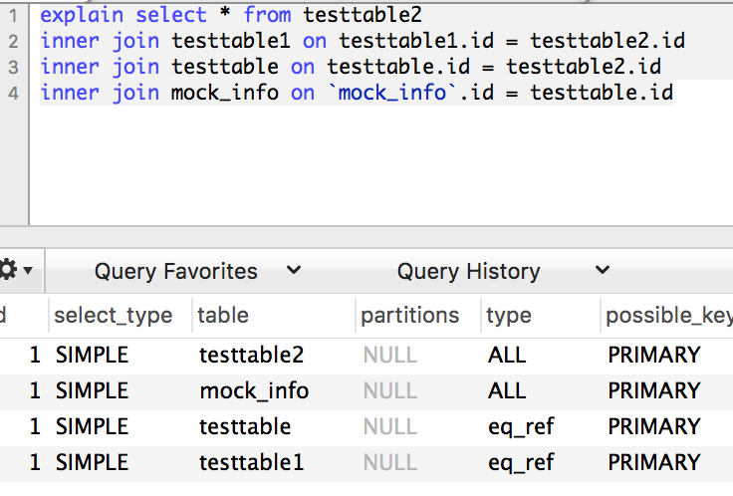Image resolution: width=733 pixels, height=496 pixels.
Task: Click the `mock_info` identifier in the query
Action: 391,93
